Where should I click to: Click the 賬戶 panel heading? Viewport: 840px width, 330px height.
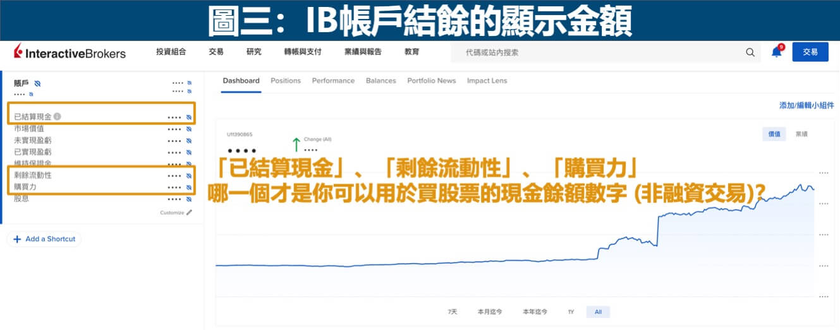coord(21,83)
